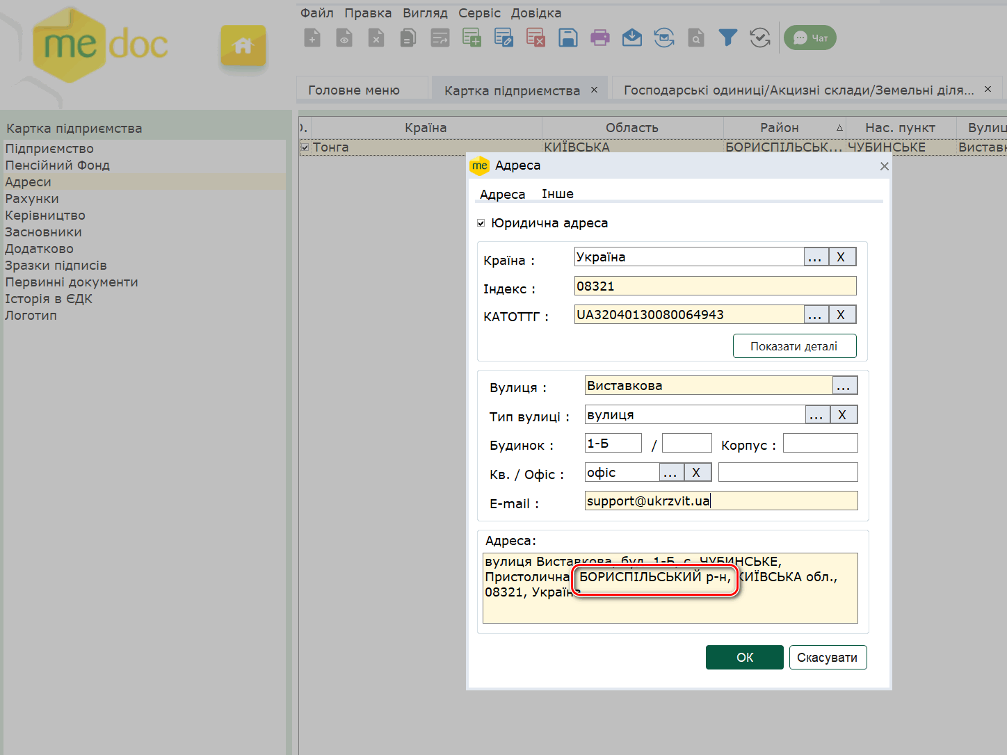
Task: Open the Сервіс menu
Action: coord(479,13)
